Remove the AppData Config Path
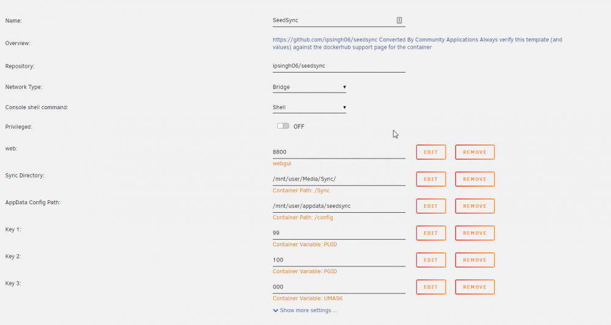This screenshot has width=611, height=325. pyautogui.click(x=475, y=206)
